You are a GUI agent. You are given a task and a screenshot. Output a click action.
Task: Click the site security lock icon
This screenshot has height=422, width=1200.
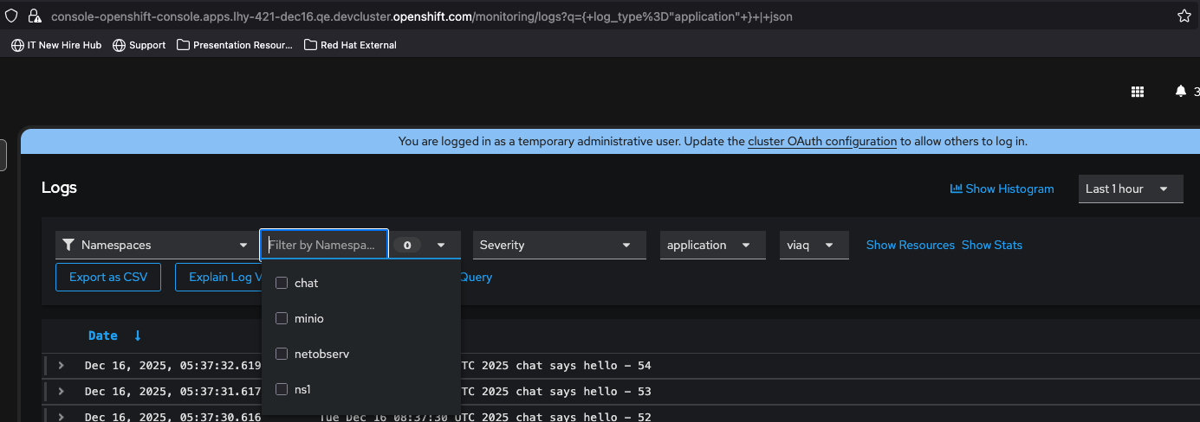pos(35,16)
